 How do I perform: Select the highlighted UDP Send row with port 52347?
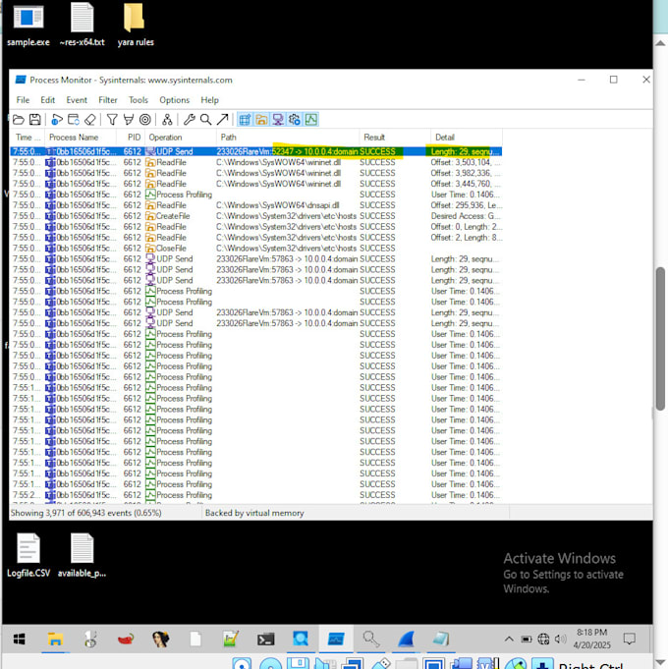click(x=256, y=151)
